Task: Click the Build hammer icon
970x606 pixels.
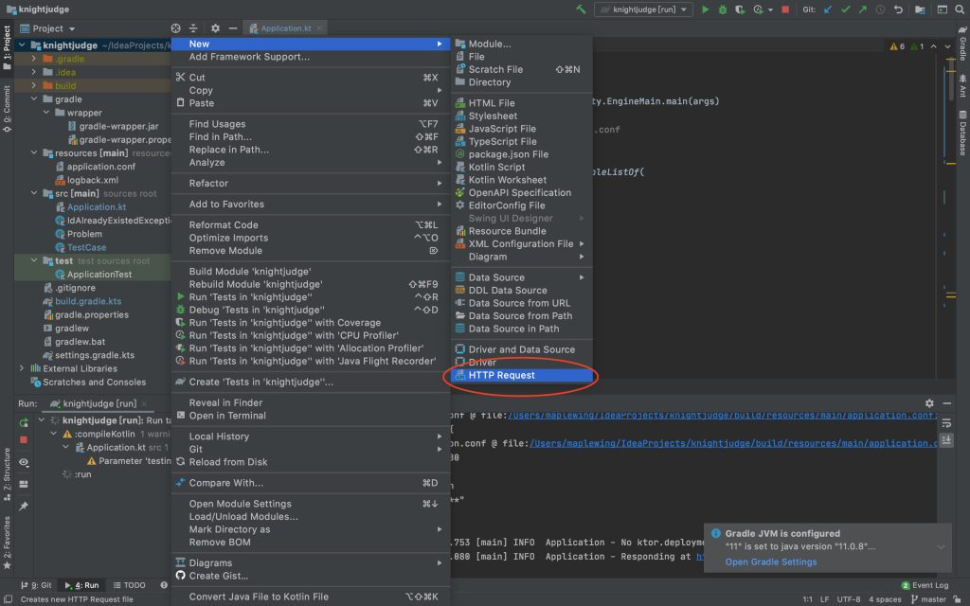Action: coord(581,9)
